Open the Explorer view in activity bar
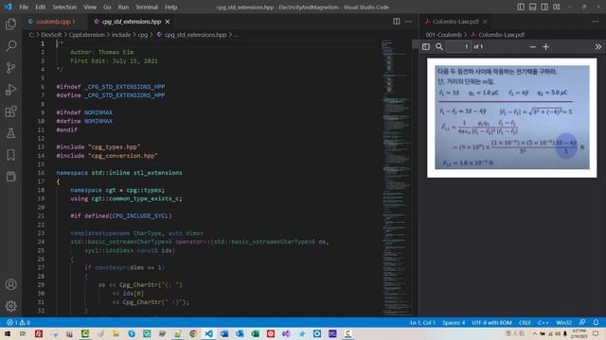 [x=10, y=25]
